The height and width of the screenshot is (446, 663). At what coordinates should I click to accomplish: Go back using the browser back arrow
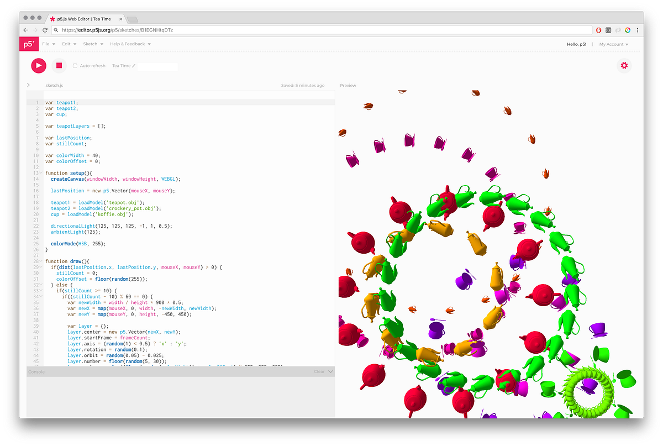pyautogui.click(x=26, y=30)
